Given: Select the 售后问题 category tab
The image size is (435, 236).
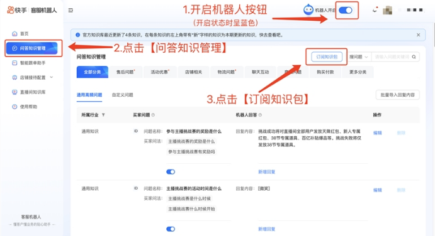Looking at the screenshot, I should [126, 72].
